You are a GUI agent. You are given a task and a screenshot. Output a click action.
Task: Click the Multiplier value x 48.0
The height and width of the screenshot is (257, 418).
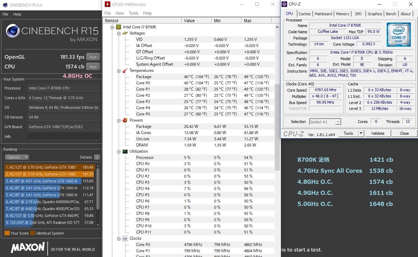(x=325, y=96)
